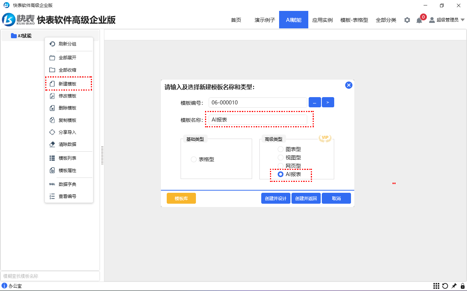Click the lock icon in status bar

coord(462,286)
